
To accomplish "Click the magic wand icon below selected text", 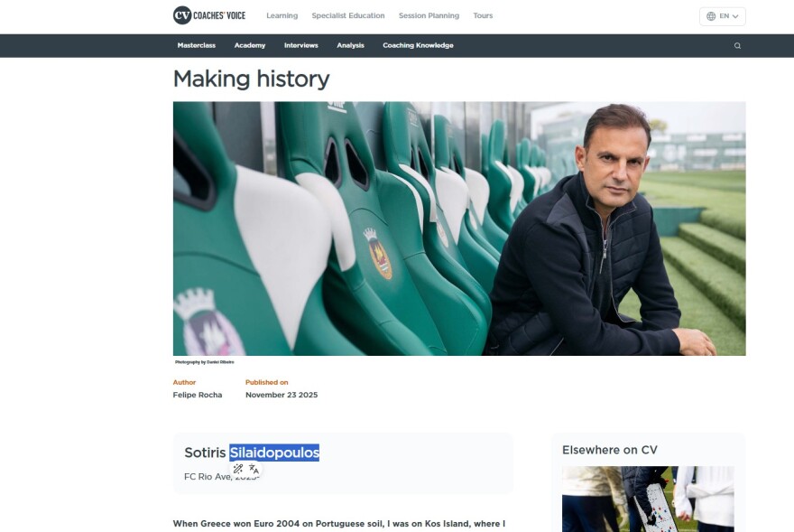I will (238, 469).
